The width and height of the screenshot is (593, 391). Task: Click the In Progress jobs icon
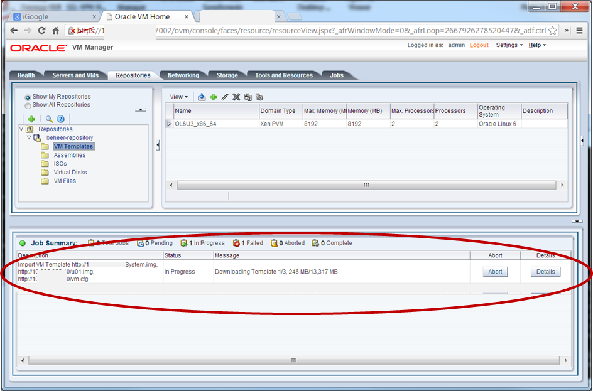184,243
